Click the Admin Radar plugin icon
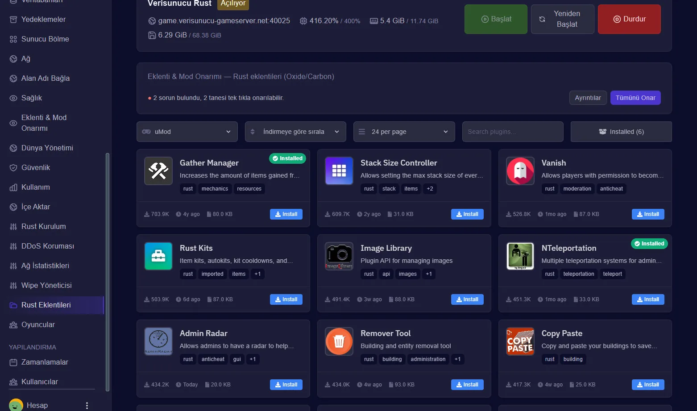697x411 pixels. click(158, 341)
